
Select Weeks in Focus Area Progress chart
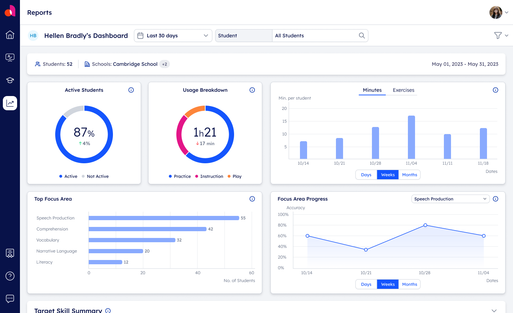click(388, 284)
